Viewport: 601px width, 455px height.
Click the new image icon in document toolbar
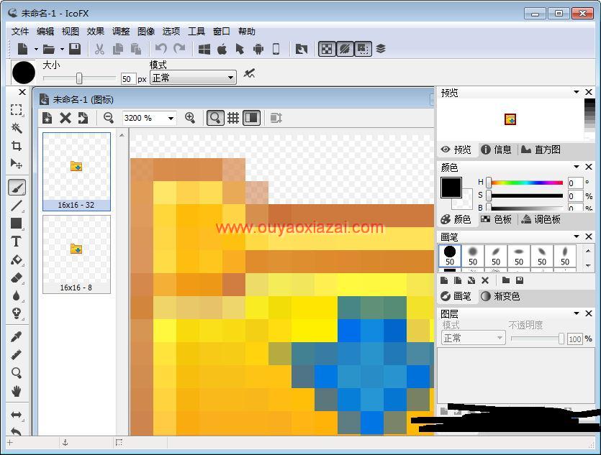(48, 118)
